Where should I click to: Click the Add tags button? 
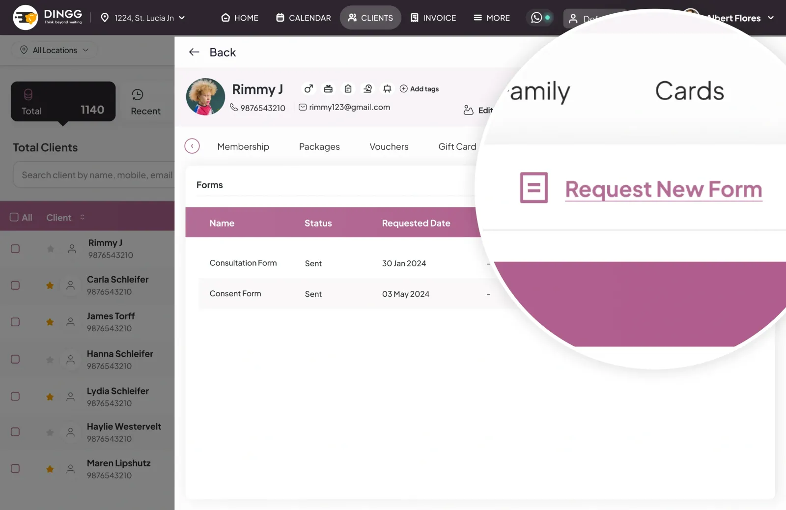click(x=419, y=89)
